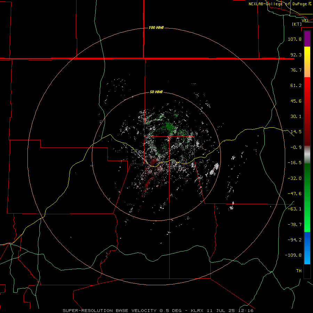This screenshot has width=313, height=313.
Task: Select the green segment of velocity scale
Action: coord(307,198)
